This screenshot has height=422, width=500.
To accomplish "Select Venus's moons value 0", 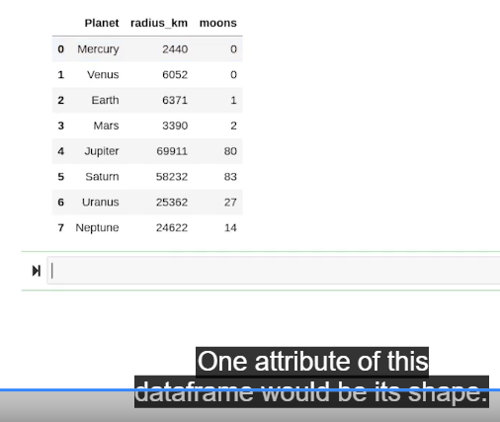I will pyautogui.click(x=233, y=75).
